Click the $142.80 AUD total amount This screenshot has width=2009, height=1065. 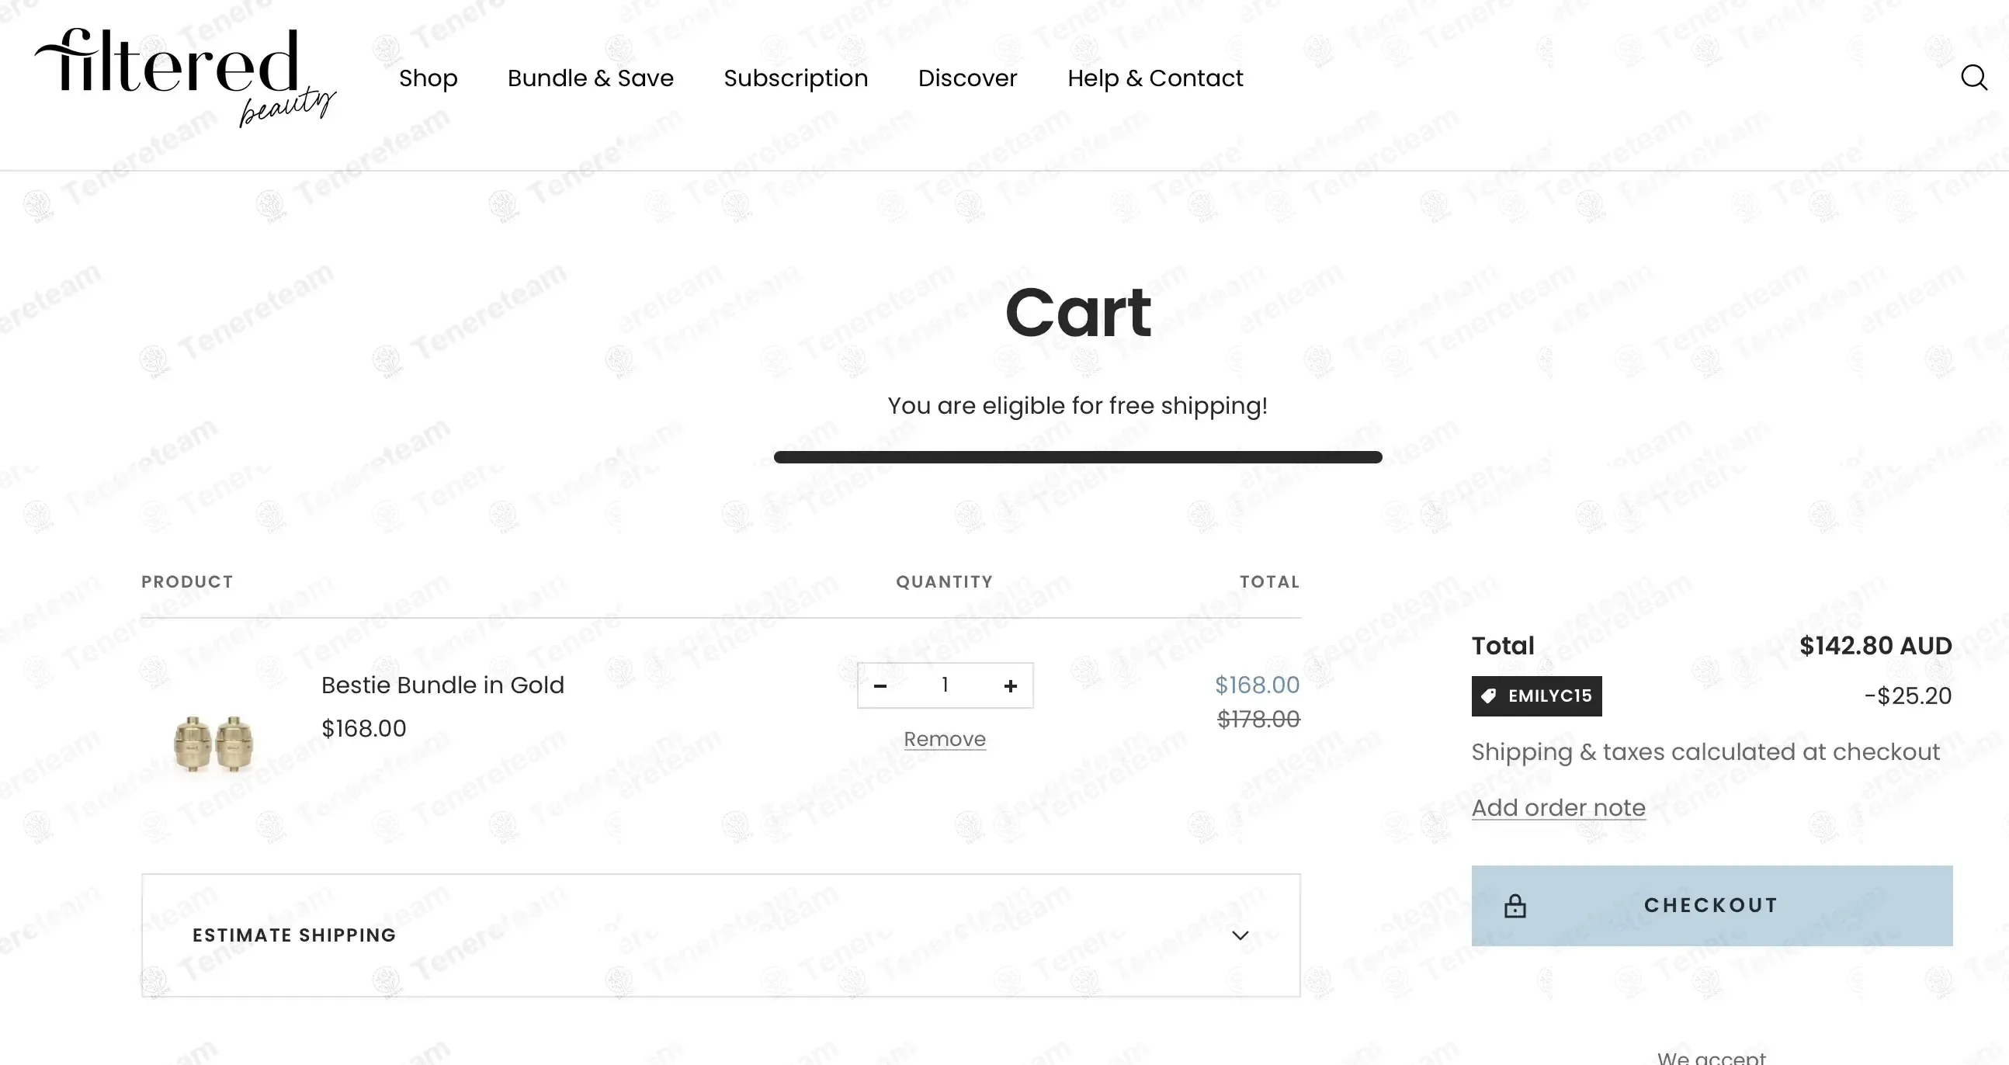coord(1875,646)
